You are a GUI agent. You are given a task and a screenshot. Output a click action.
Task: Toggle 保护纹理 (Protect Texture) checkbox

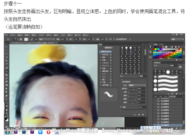tap(101, 85)
